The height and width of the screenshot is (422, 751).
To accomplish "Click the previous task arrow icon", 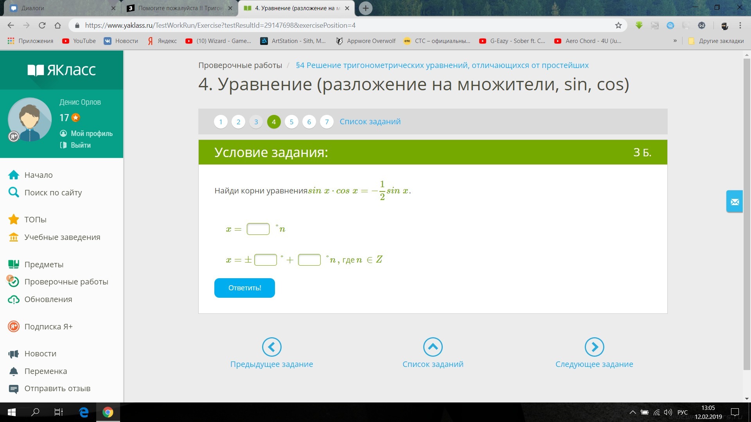I will click(271, 347).
